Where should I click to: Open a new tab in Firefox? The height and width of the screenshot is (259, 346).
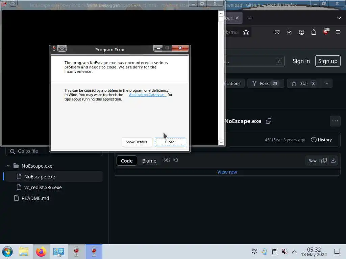[x=250, y=18]
